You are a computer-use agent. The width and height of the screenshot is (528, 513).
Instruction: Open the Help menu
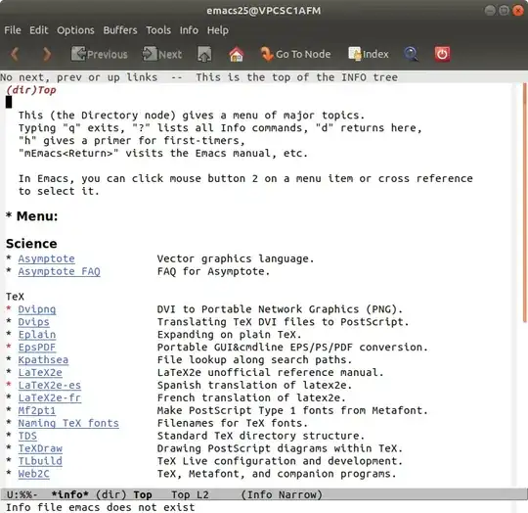[217, 30]
